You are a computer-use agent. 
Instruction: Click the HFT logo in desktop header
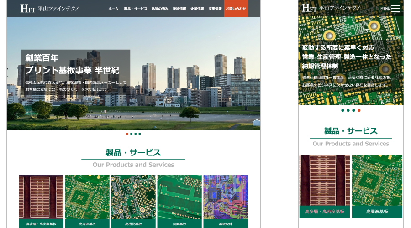click(x=49, y=9)
